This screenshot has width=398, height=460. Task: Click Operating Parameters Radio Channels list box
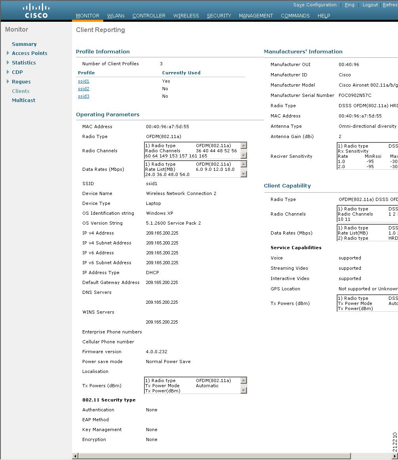(x=195, y=150)
